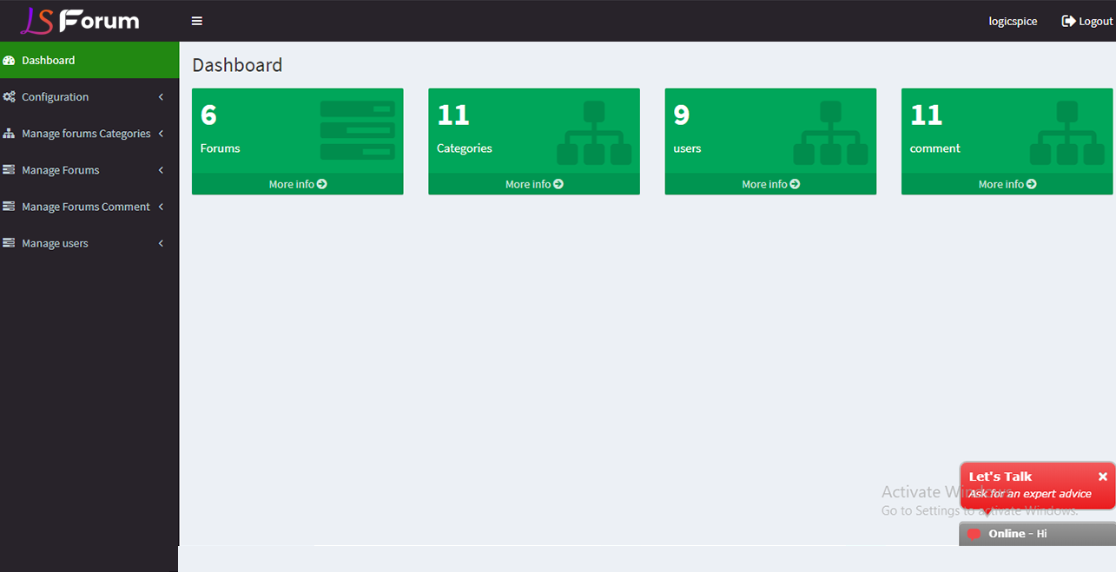Screen dimensions: 1116x572
Task: Click the number 9 on users card
Action: tap(682, 115)
